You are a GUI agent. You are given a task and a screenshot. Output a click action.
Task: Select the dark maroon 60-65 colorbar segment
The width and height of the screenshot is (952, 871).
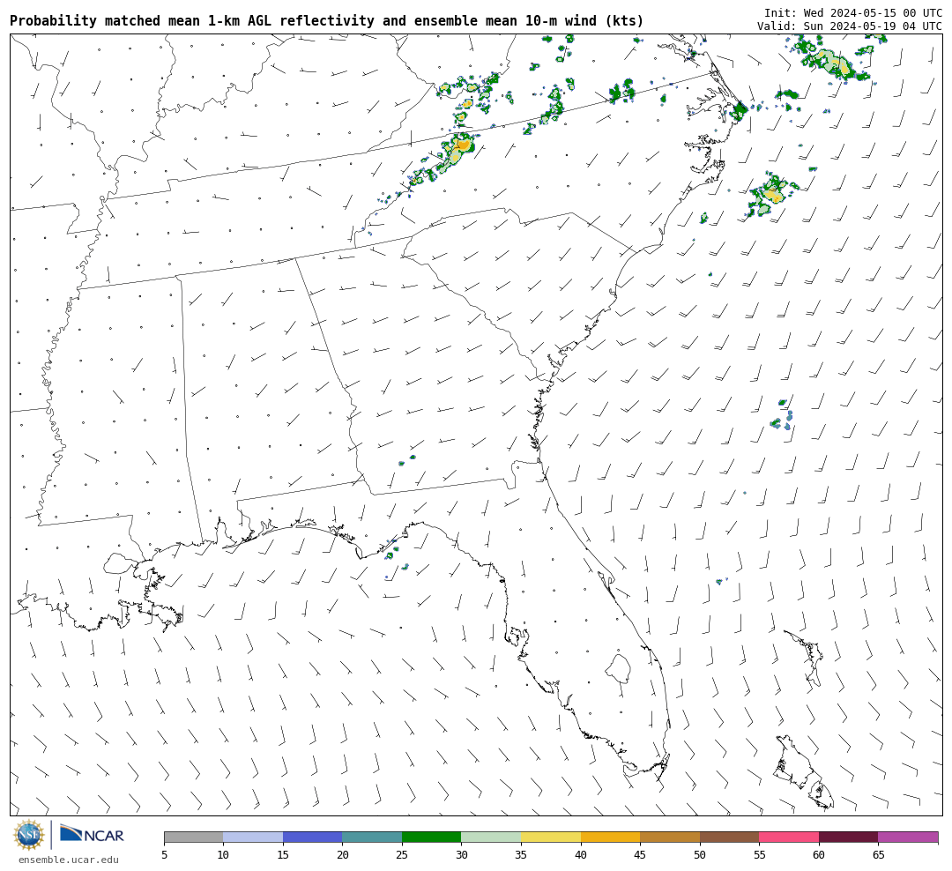coord(848,837)
